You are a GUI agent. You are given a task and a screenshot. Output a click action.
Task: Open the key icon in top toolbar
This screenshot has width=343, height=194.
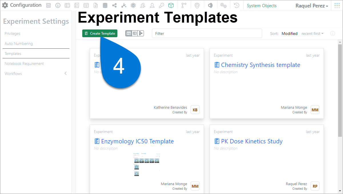[161, 5]
